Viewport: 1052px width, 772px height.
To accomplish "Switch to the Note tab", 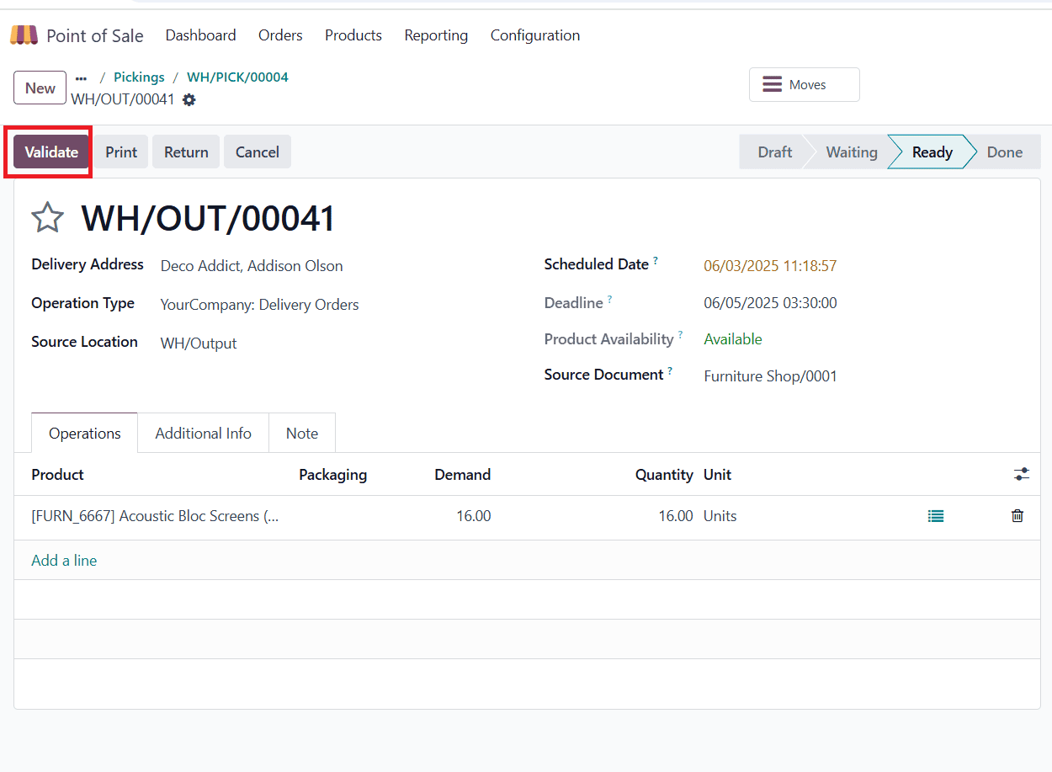I will click(302, 434).
